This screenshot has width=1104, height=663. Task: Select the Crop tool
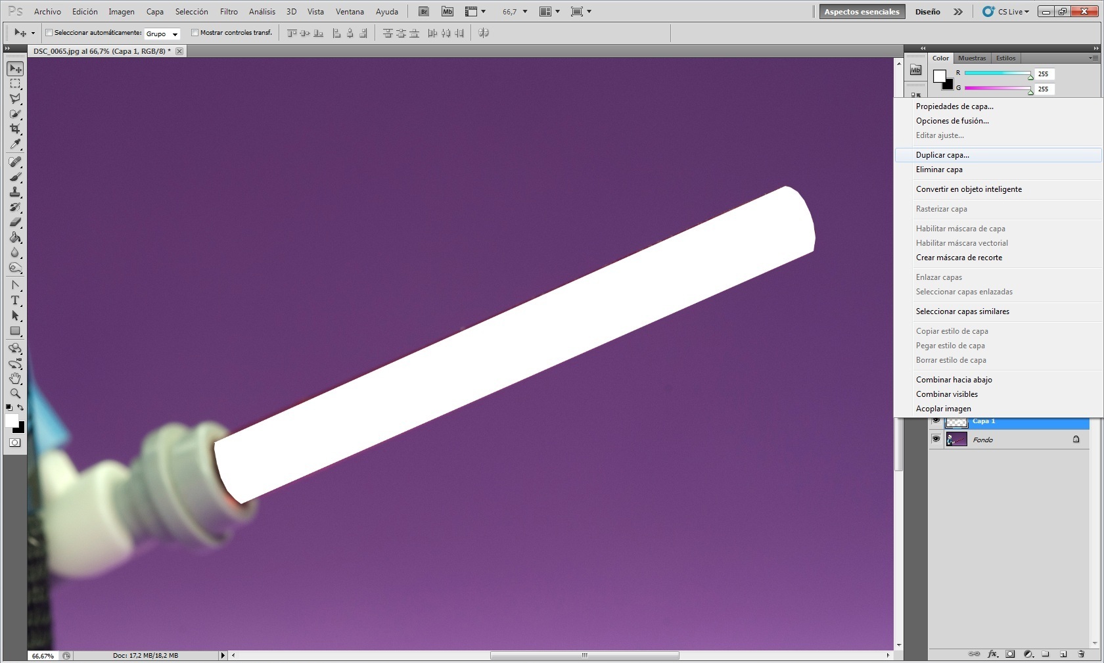point(15,129)
